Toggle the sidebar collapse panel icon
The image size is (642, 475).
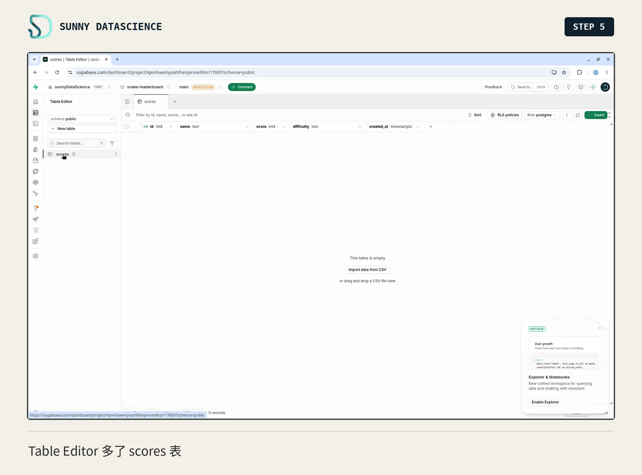(x=127, y=102)
